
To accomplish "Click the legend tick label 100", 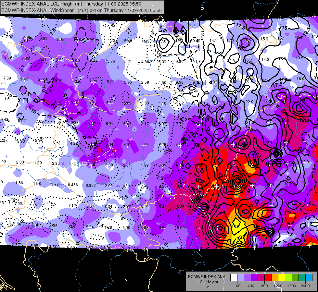I will [x=237, y=286].
